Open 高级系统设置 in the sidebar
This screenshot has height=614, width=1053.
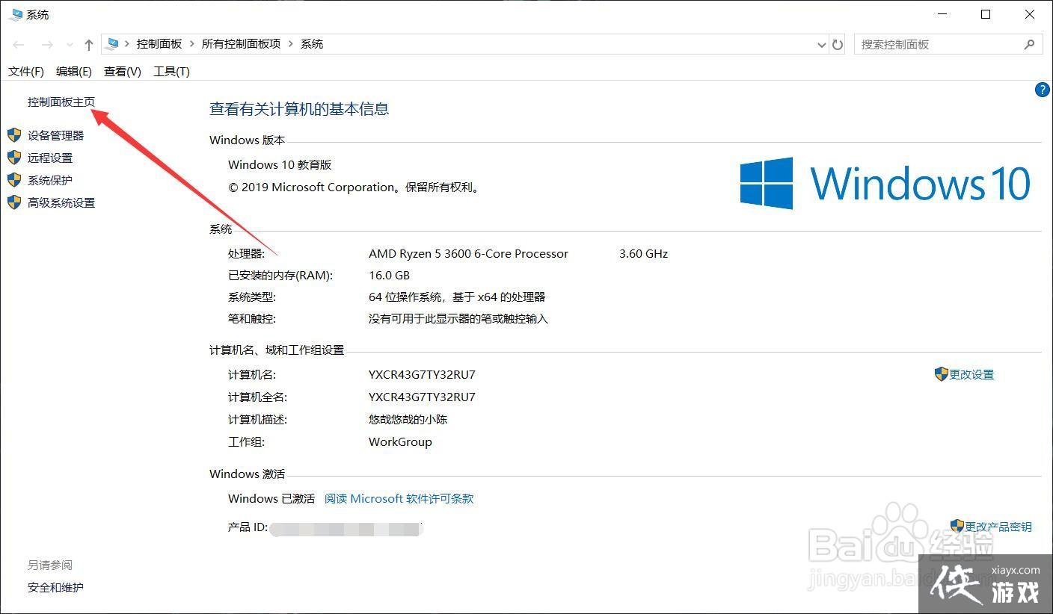pos(61,202)
